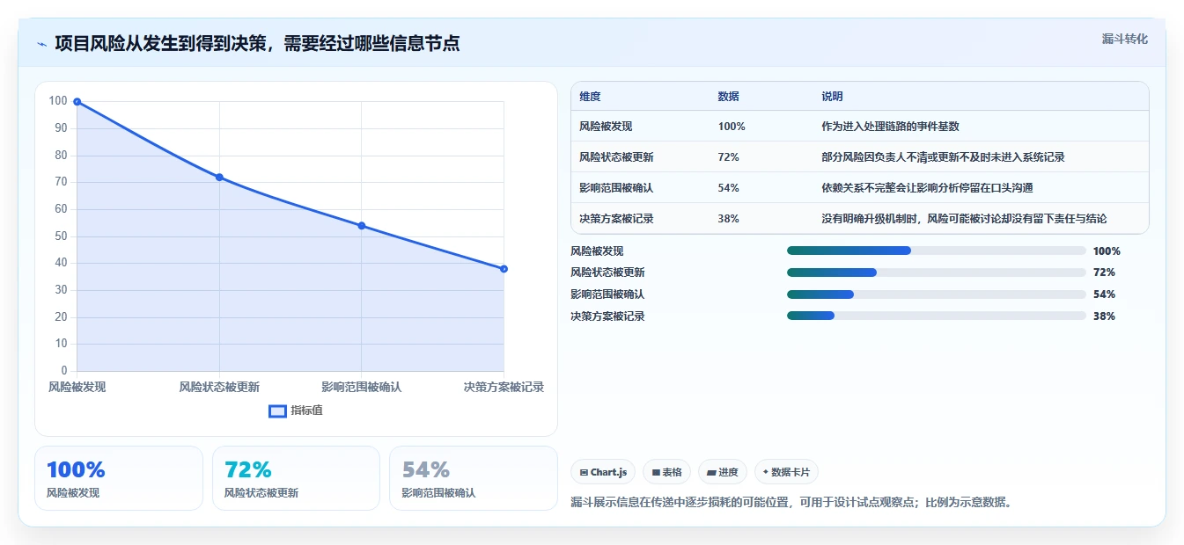Click the 72% cell in the table
1184x545 pixels.
click(x=728, y=157)
